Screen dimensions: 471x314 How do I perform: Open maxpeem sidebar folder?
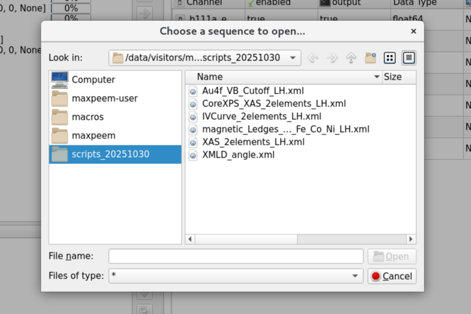pyautogui.click(x=93, y=135)
